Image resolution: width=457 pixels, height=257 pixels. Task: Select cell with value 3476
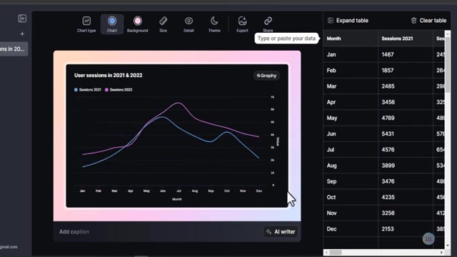click(406, 181)
